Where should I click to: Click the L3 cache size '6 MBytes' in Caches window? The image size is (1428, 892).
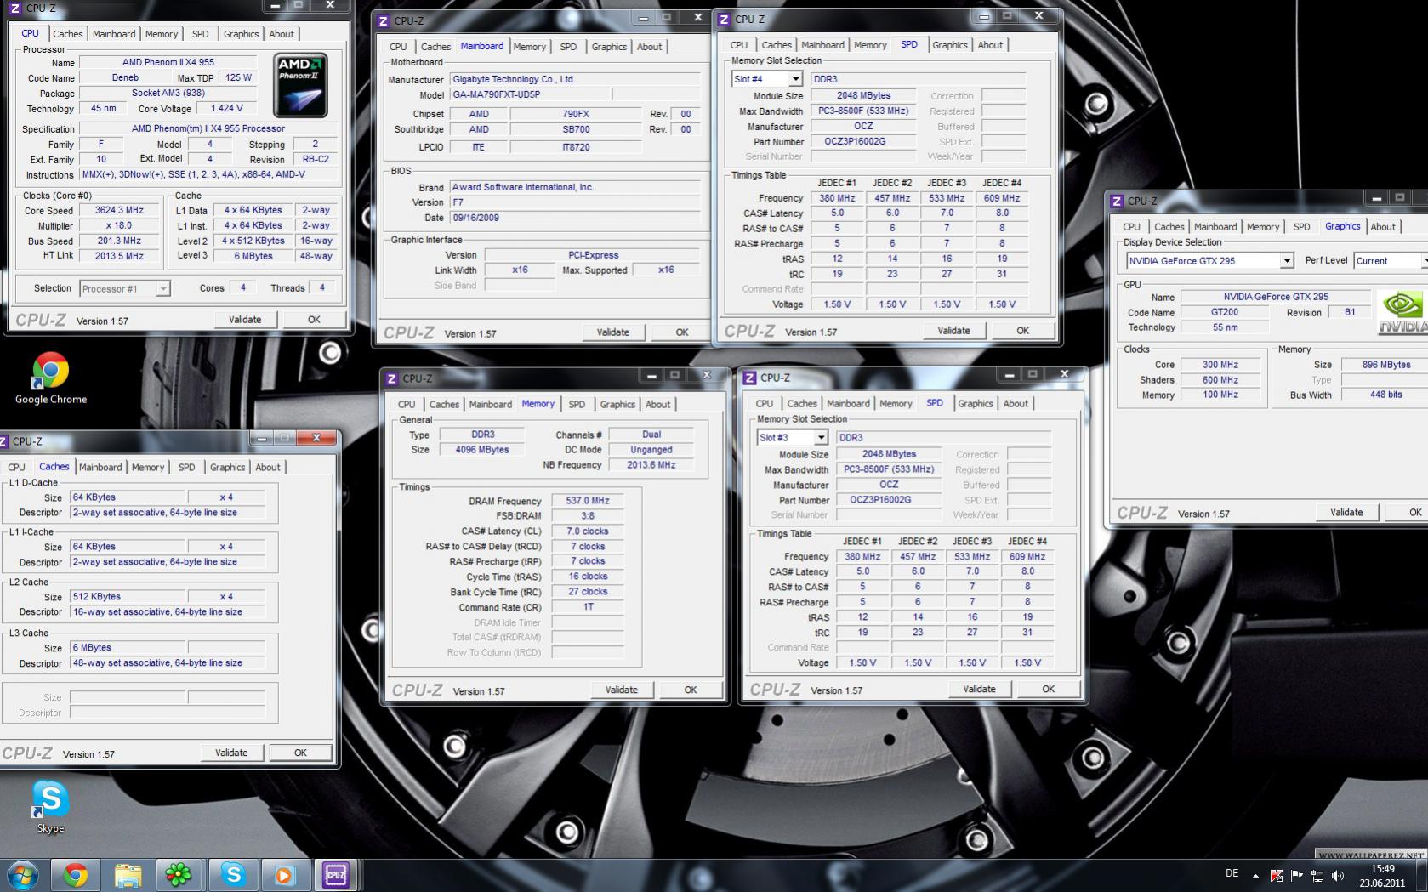128,648
